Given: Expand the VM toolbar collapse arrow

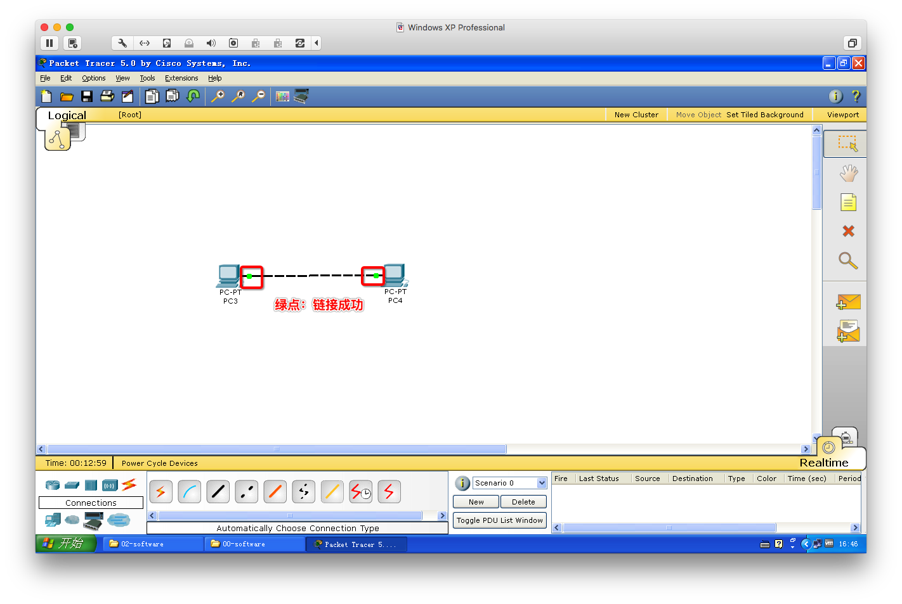Looking at the screenshot, I should point(317,43).
